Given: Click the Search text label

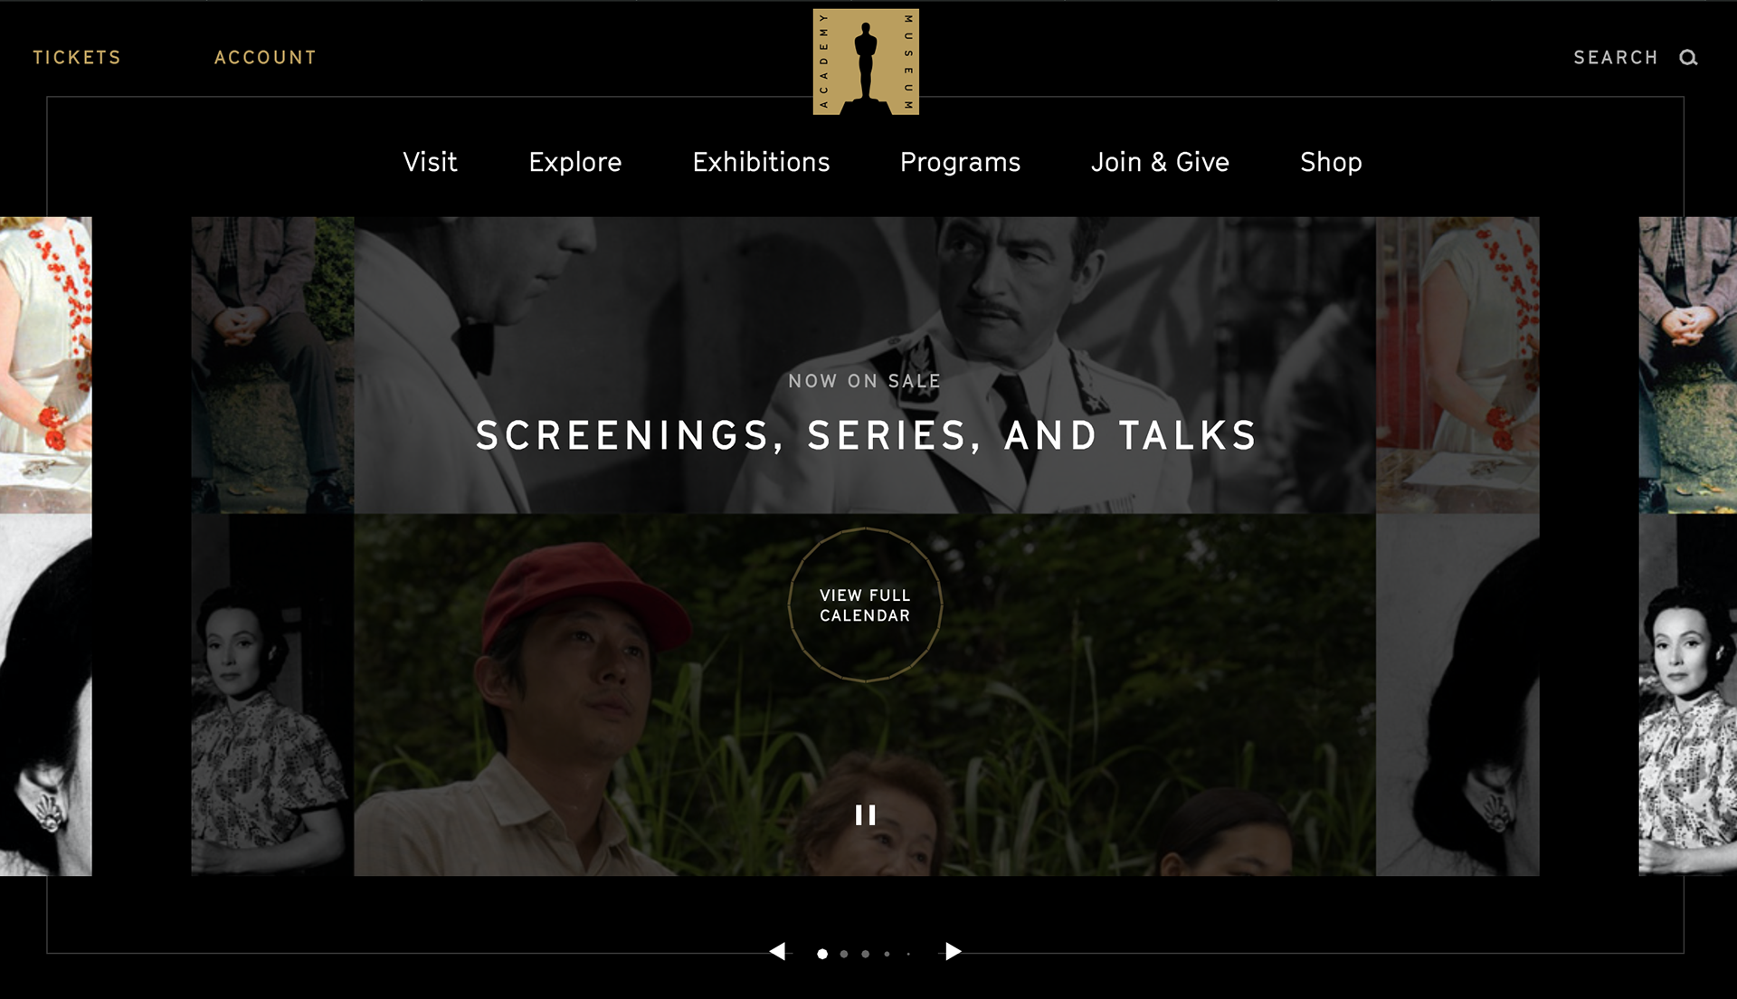Looking at the screenshot, I should pyautogui.click(x=1615, y=58).
